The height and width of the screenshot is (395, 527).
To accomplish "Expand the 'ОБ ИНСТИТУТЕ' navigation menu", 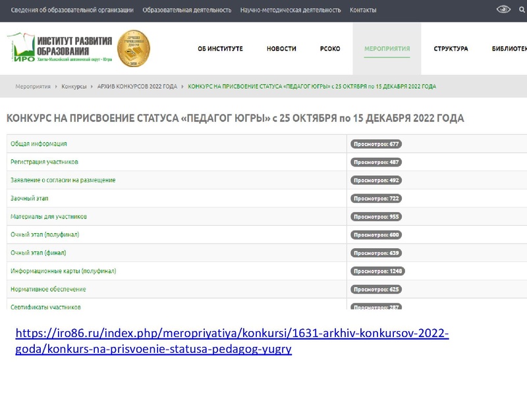I will tap(220, 49).
